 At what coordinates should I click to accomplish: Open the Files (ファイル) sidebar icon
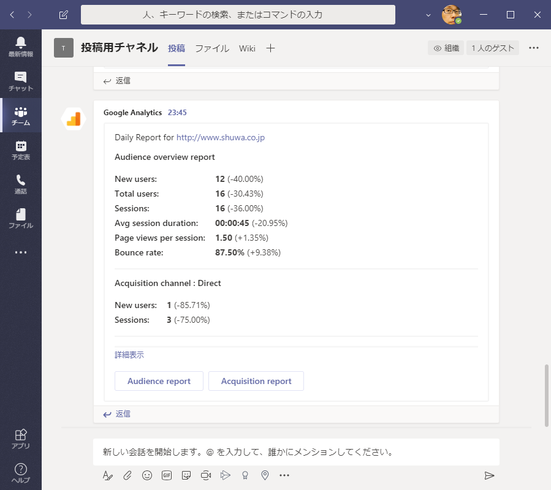click(x=21, y=218)
